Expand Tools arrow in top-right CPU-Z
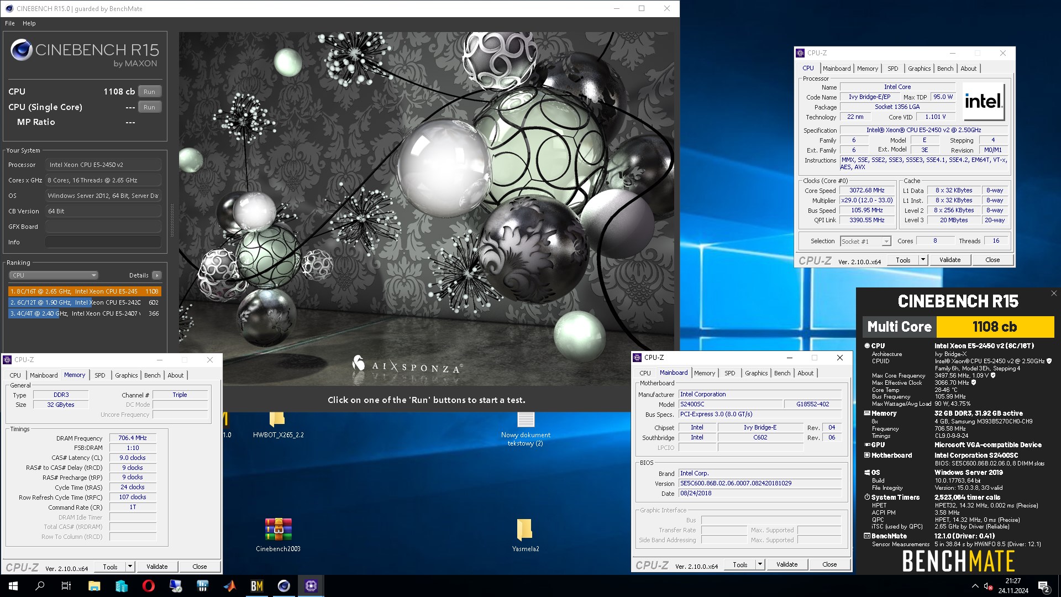 923,260
